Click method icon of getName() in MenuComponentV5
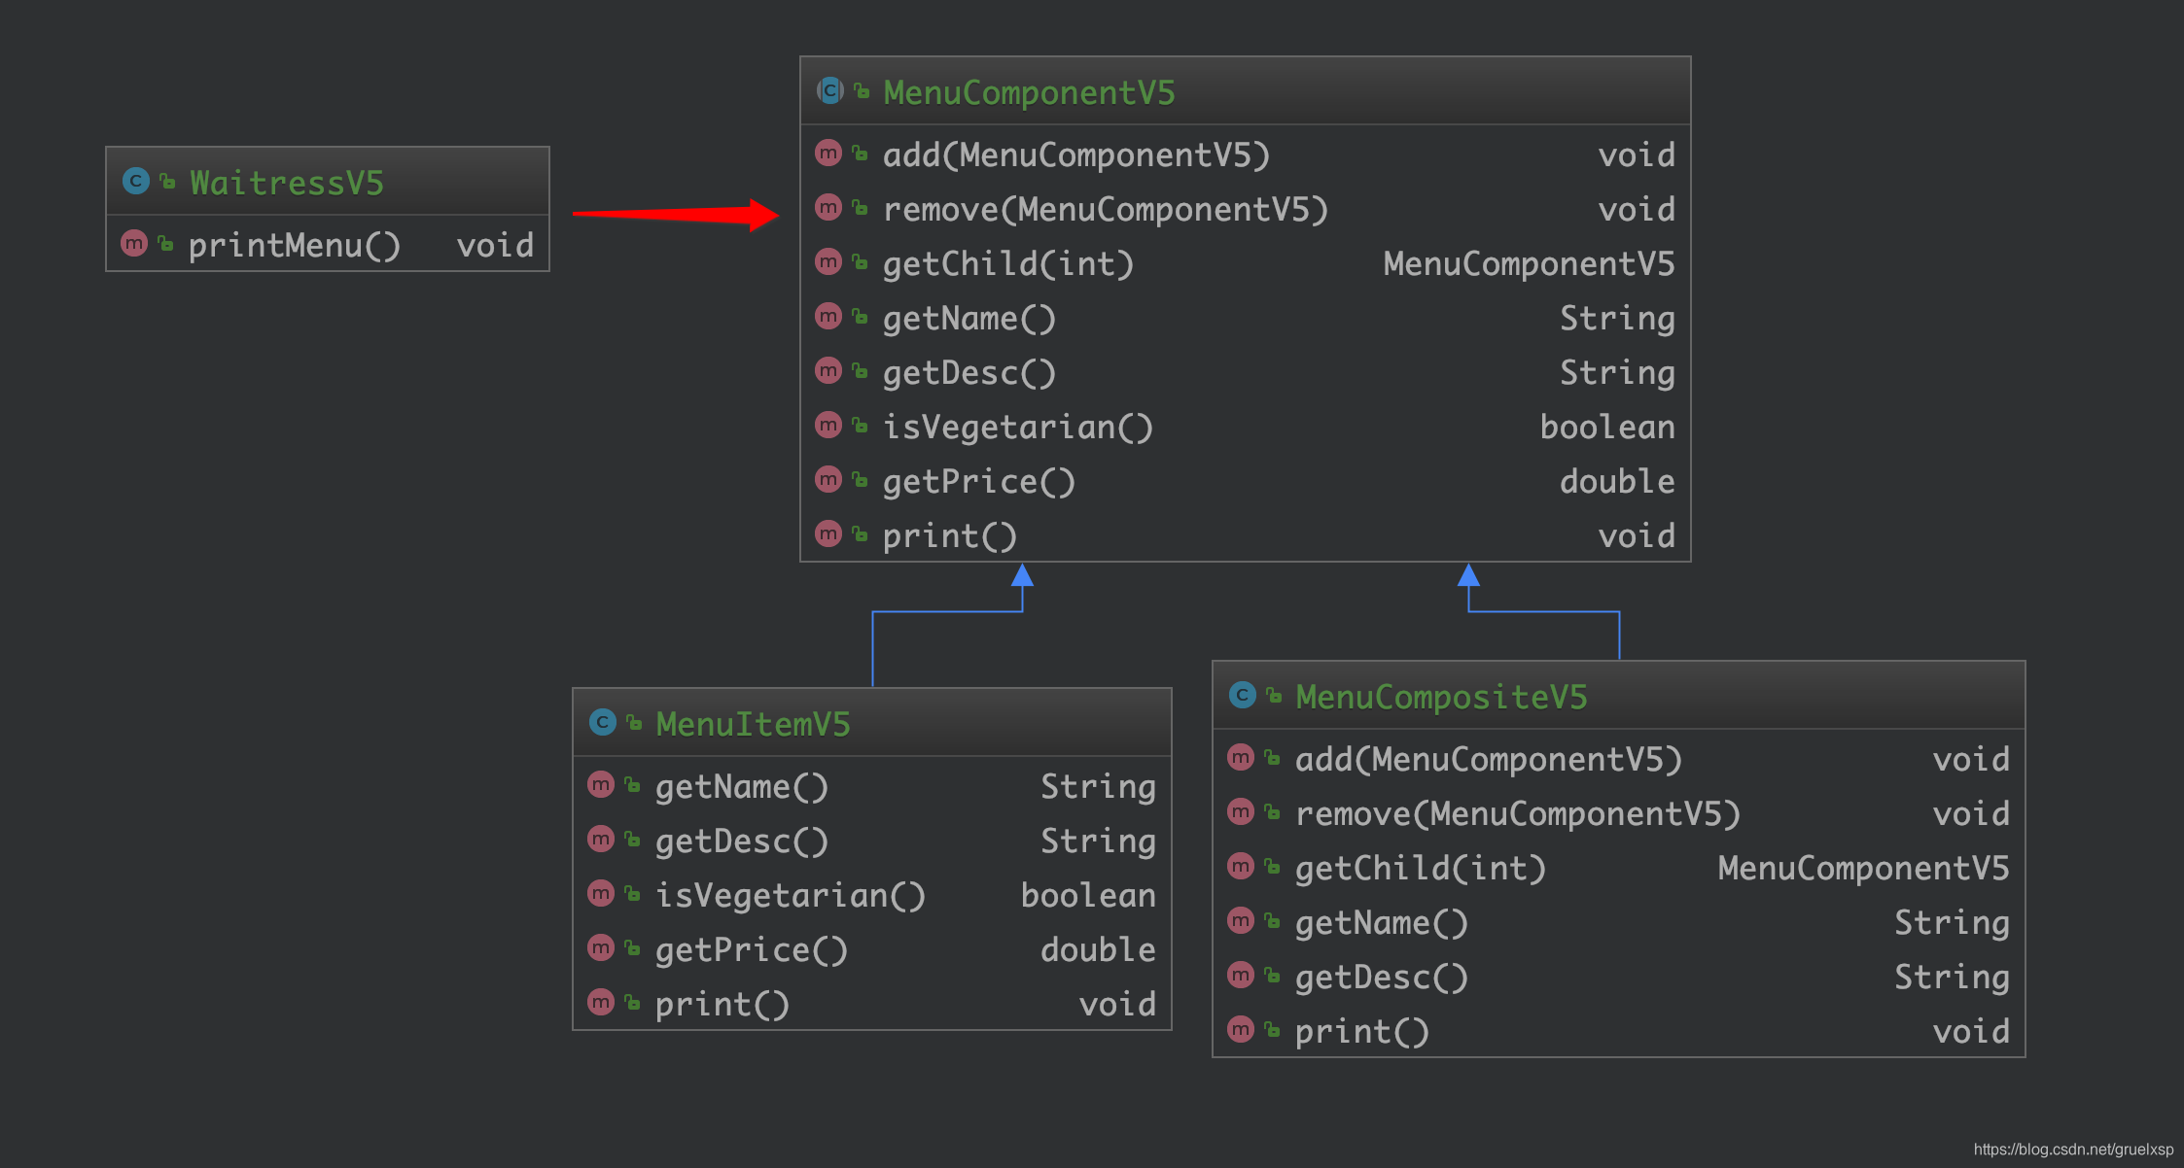The width and height of the screenshot is (2184, 1168). (x=828, y=316)
